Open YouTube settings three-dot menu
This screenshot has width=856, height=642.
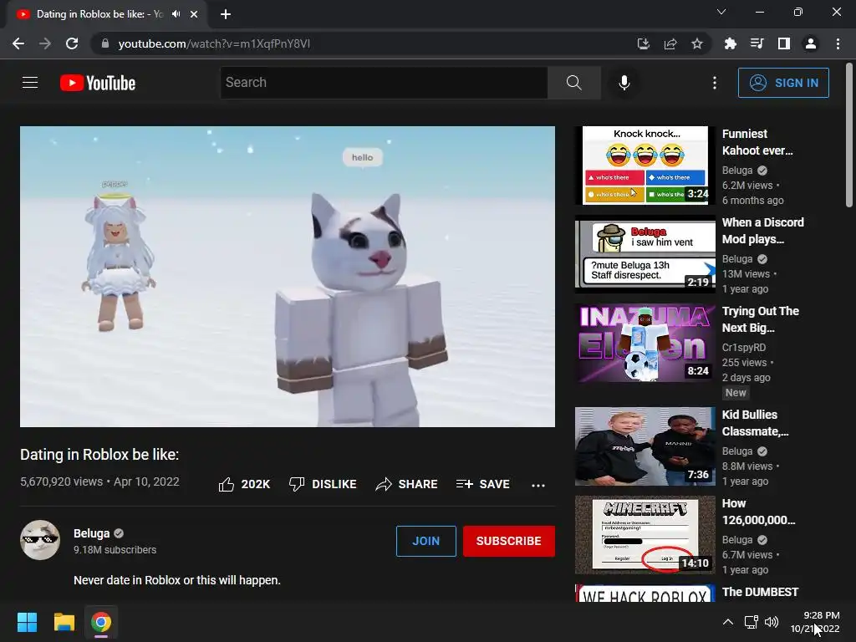coord(714,83)
